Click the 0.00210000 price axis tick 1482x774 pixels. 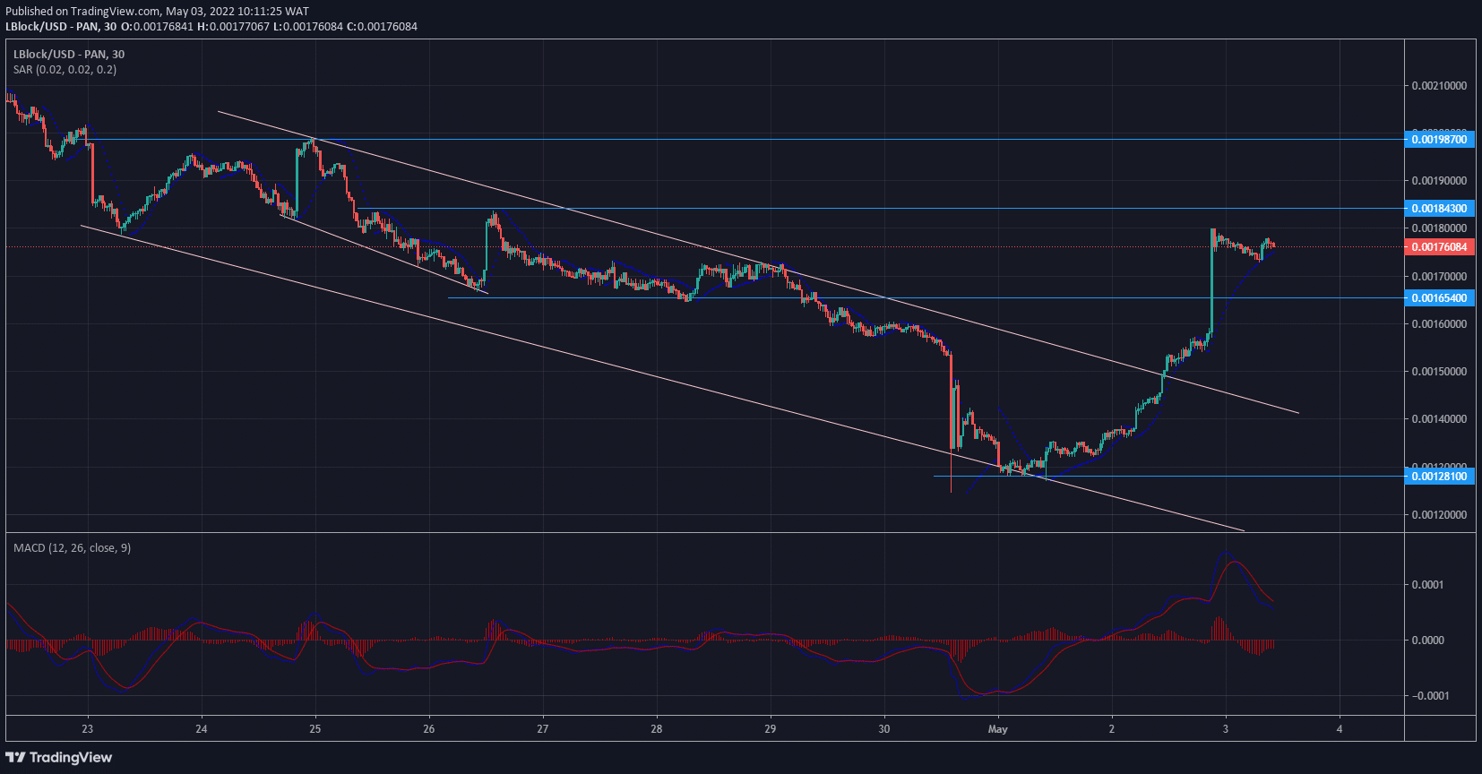[1439, 86]
